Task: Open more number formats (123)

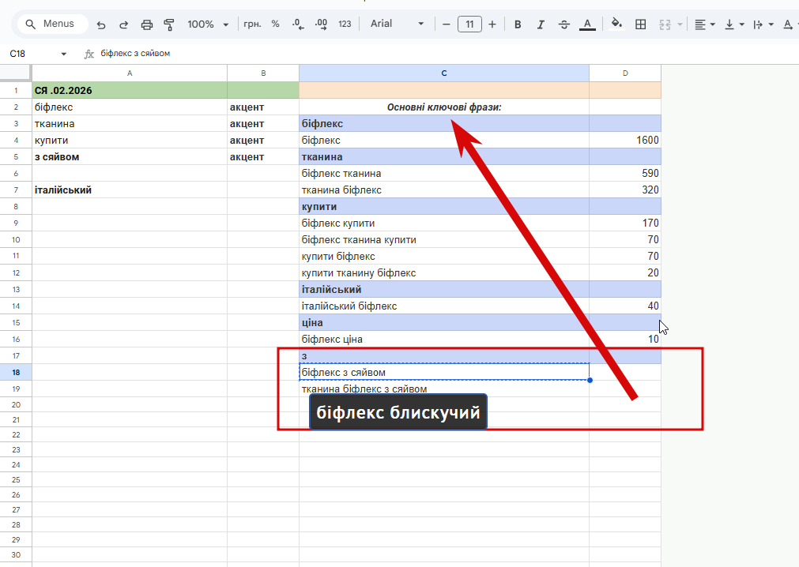Action: pos(345,24)
